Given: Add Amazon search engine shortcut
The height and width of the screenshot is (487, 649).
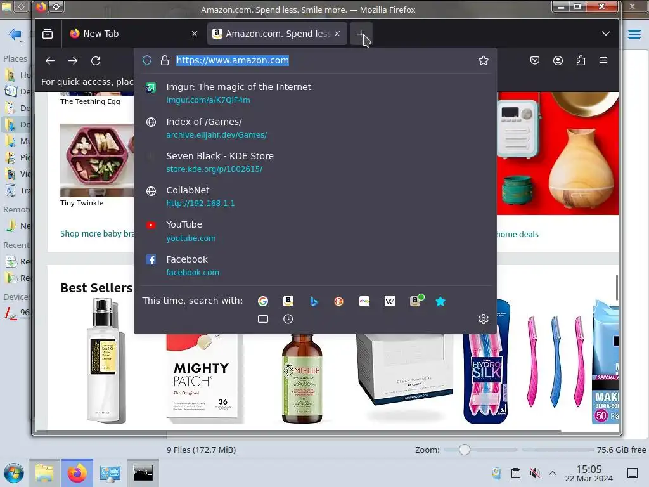Looking at the screenshot, I should coord(416,301).
